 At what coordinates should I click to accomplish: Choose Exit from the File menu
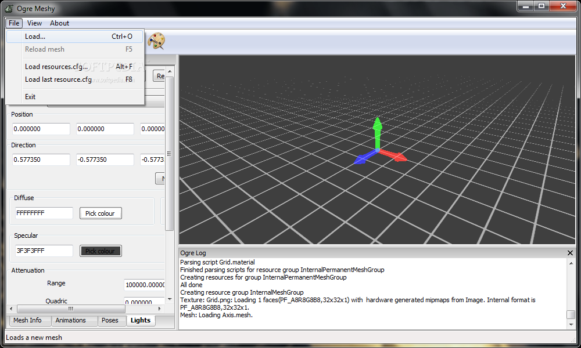(75, 97)
